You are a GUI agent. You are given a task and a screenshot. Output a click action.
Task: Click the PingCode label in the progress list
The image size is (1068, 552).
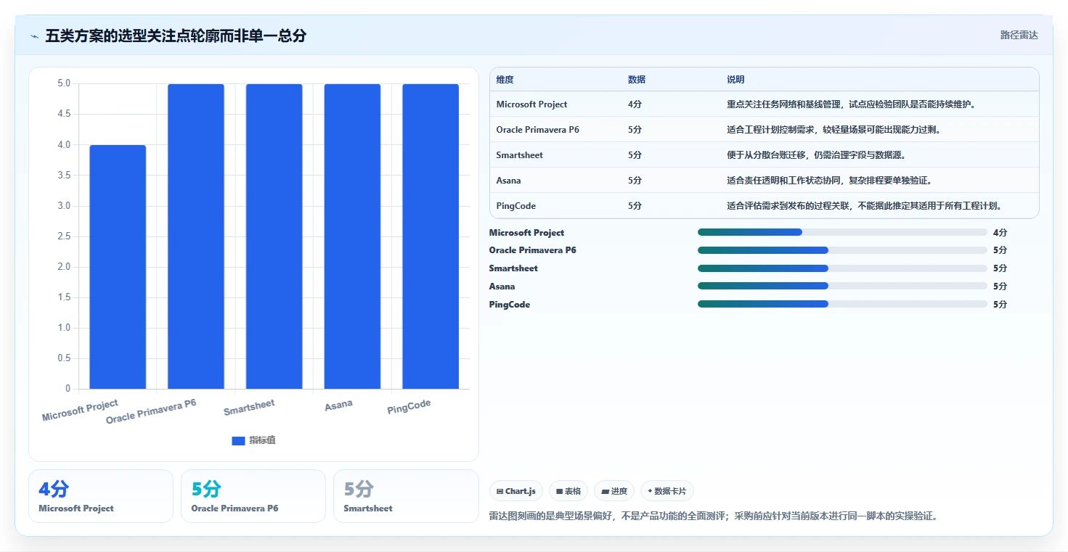pyautogui.click(x=510, y=305)
